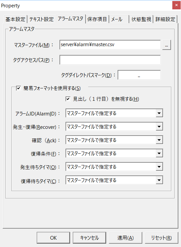
Task: Close the Property dialog window
Action: (x=176, y=5)
